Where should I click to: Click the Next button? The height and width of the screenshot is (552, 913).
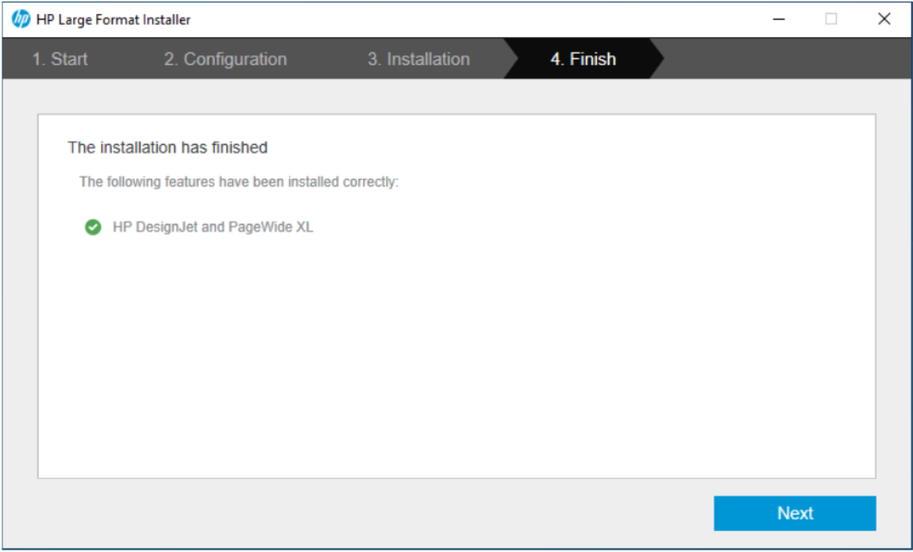pos(795,513)
